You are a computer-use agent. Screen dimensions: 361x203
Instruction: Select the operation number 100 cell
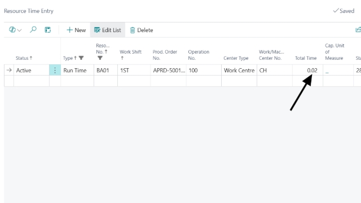204,70
